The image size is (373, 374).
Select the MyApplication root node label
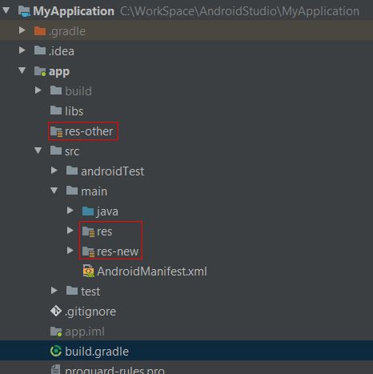point(74,11)
